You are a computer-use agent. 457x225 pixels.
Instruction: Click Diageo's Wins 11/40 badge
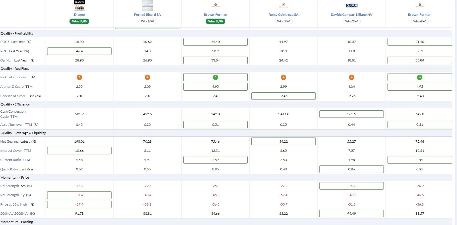[79, 21]
